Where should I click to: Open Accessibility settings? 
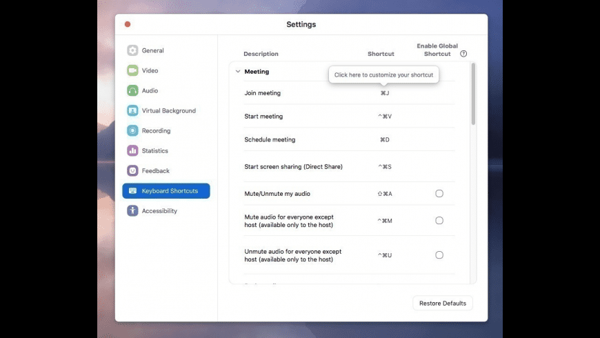click(x=166, y=210)
